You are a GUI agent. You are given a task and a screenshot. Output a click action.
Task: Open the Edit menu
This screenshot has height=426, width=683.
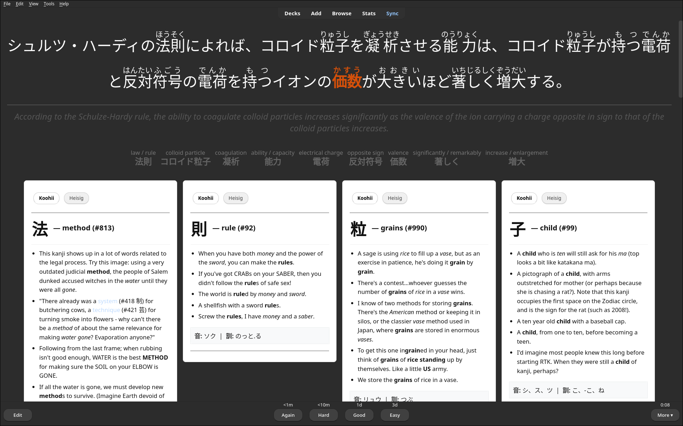tap(20, 4)
